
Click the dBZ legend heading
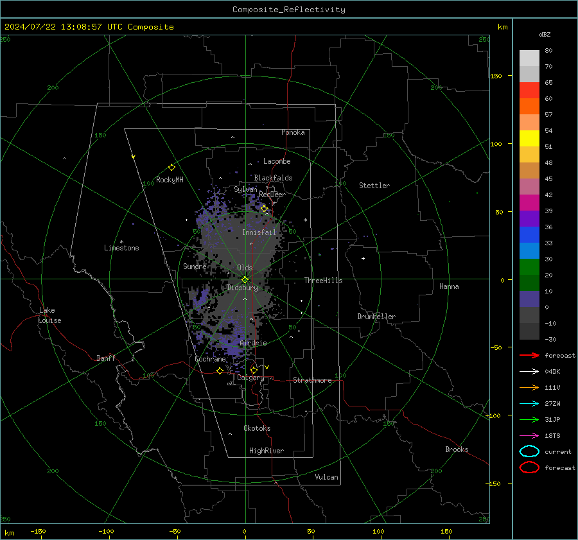[545, 34]
